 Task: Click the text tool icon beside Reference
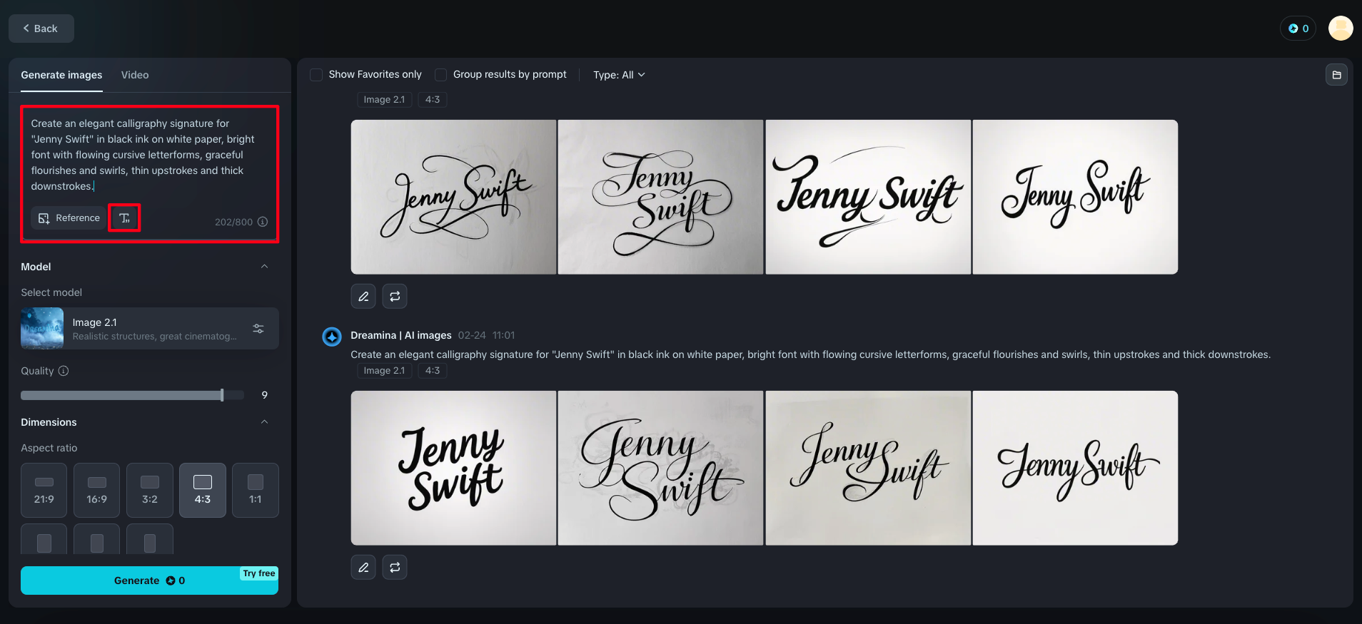point(124,218)
